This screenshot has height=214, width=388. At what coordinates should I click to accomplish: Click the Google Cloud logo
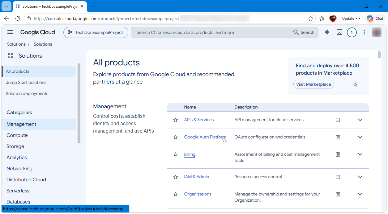coord(37,32)
